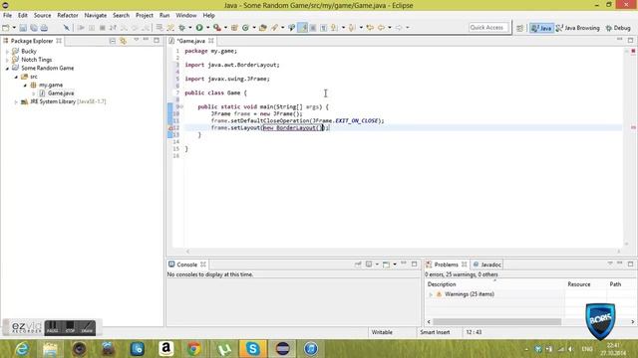Click the Print toolbar icon

click(x=44, y=28)
